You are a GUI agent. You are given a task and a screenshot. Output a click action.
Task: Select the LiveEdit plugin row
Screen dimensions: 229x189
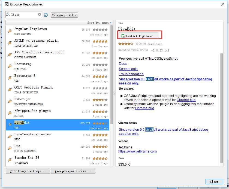point(58,125)
